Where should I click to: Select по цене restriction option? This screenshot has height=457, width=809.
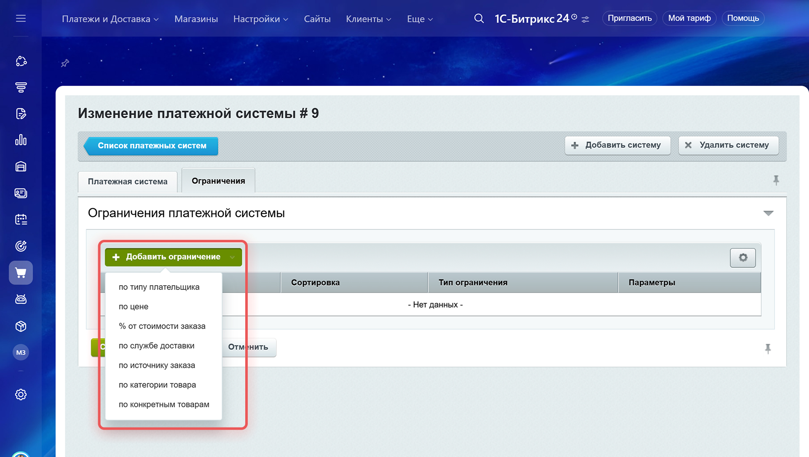point(134,307)
